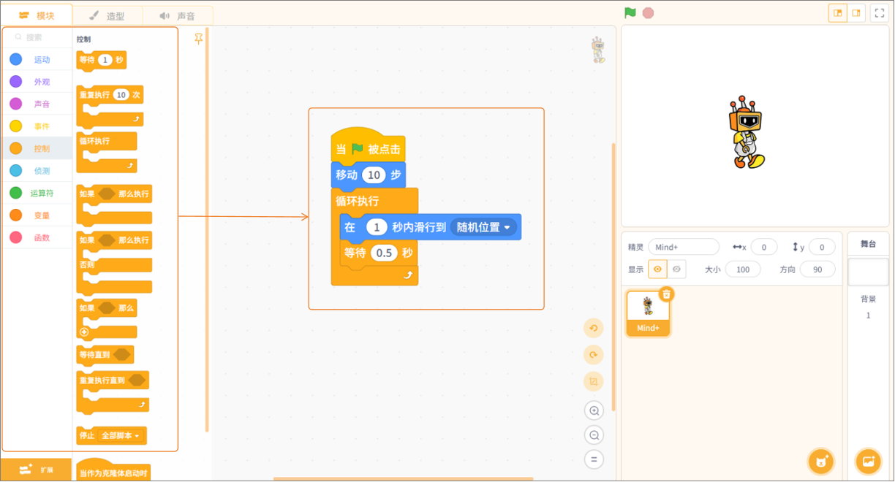Enter fullscreen stage mode
The image size is (895, 482).
[880, 13]
